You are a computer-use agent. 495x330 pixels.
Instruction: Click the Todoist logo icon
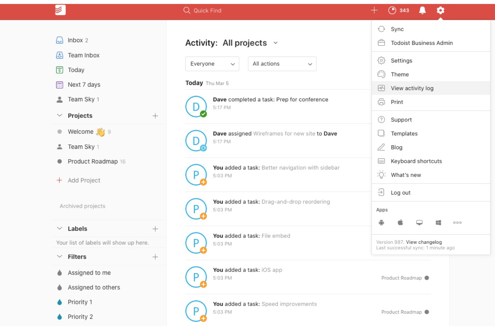click(60, 10)
